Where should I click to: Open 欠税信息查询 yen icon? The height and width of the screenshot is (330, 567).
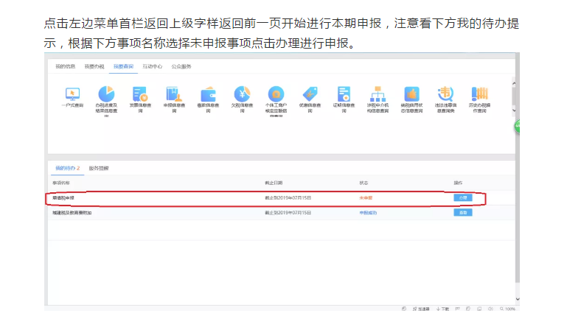pos(242,94)
